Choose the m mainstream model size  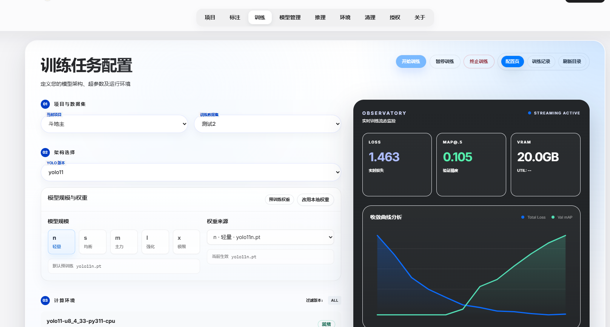(124, 242)
